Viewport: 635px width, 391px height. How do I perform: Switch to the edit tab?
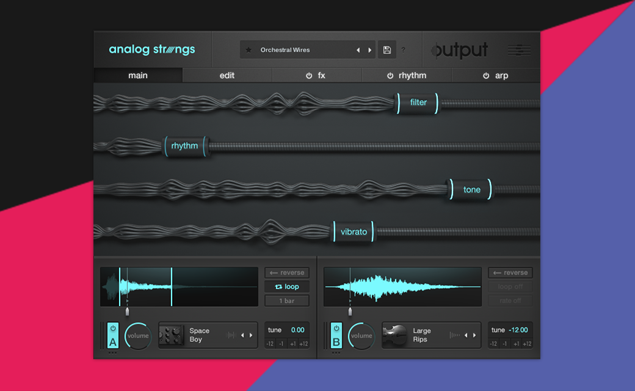pos(227,75)
